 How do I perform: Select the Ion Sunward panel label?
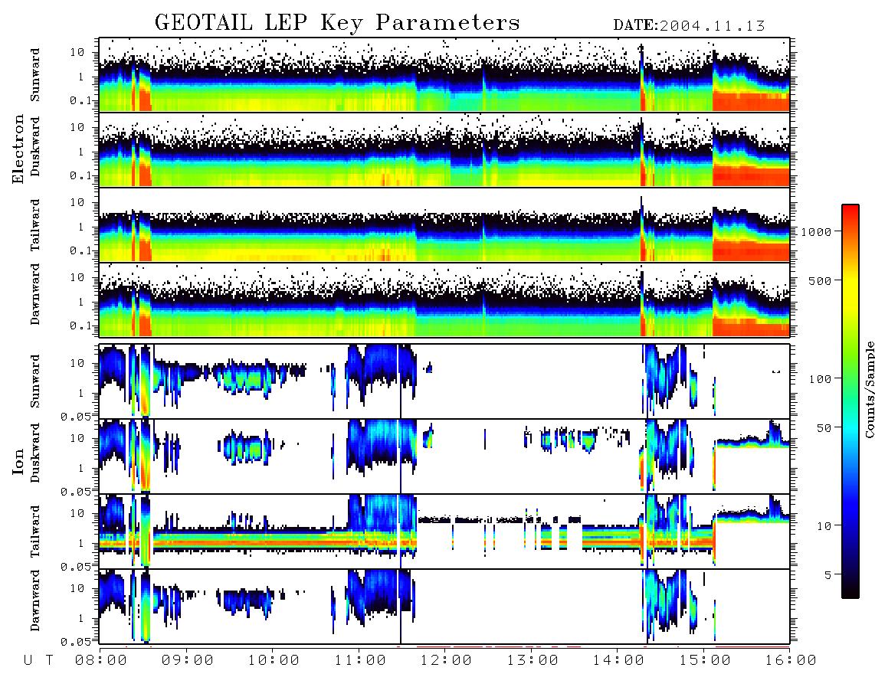click(35, 381)
